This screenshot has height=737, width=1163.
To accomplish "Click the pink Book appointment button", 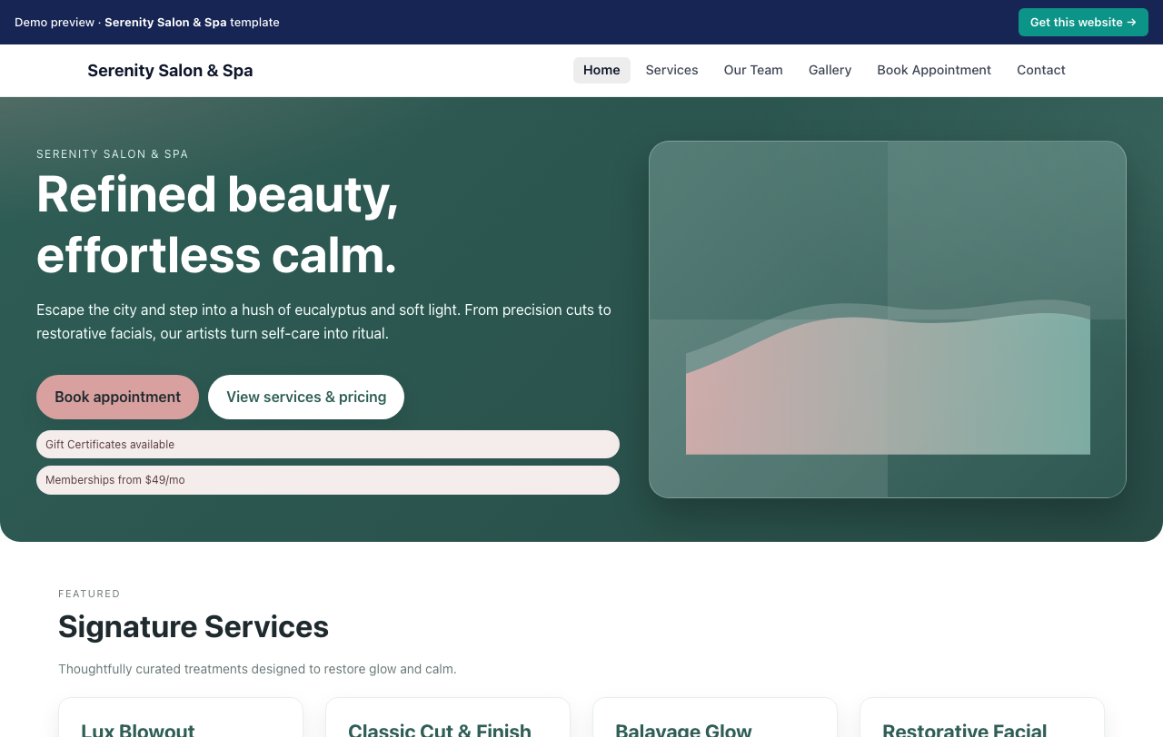I will point(117,397).
